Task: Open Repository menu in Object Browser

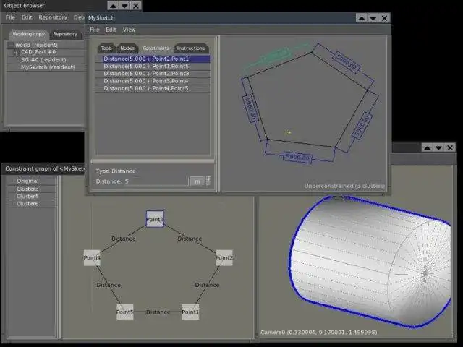Action: pyautogui.click(x=53, y=17)
